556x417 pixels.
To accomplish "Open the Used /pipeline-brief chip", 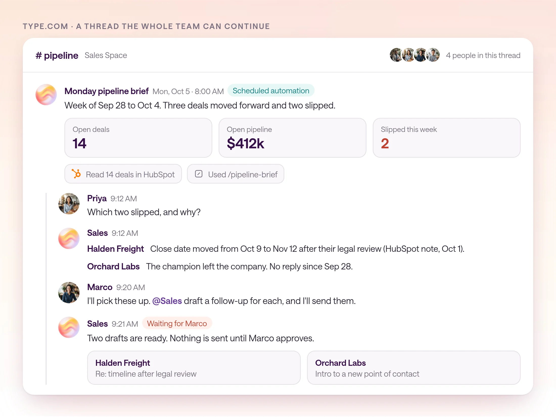I will 236,174.
